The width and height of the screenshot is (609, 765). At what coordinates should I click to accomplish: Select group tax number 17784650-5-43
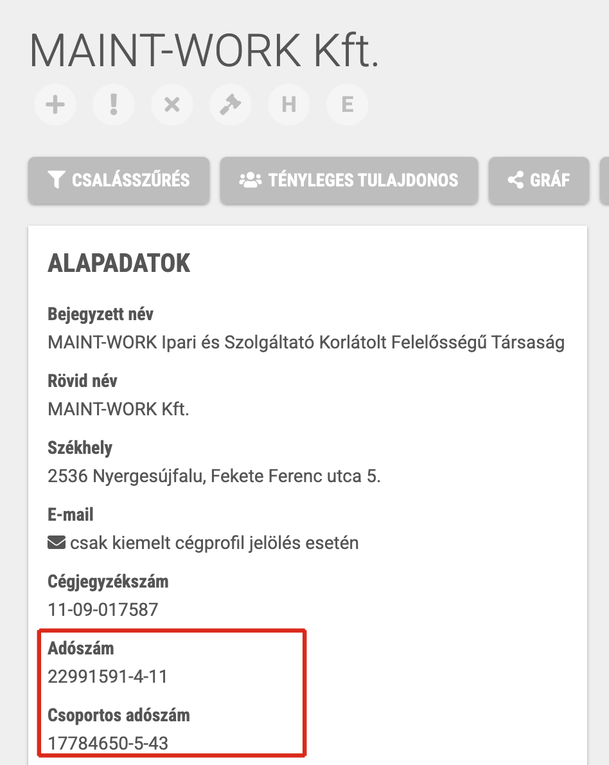(x=108, y=744)
